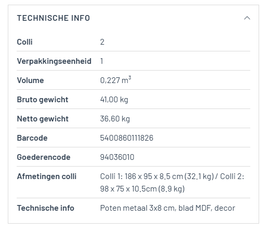Click the Verpakkingseenheid value 1
The image size is (269, 232).
pyautogui.click(x=101, y=61)
